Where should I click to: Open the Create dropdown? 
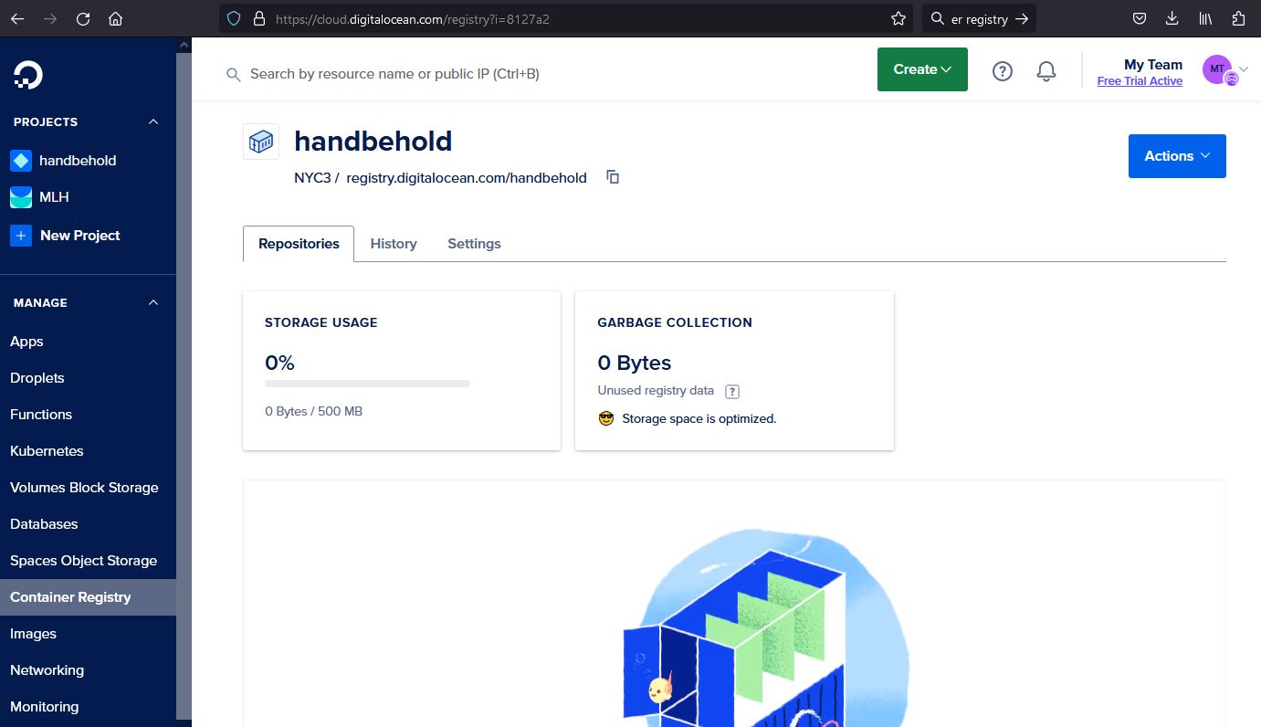coord(922,69)
